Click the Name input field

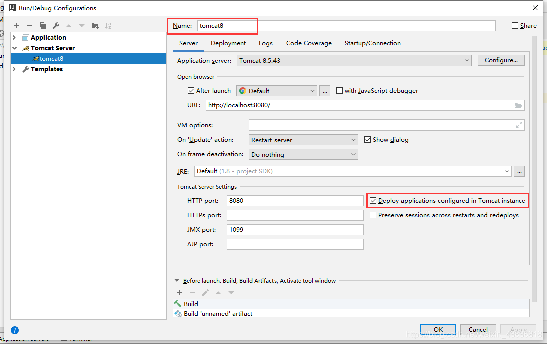tap(347, 26)
